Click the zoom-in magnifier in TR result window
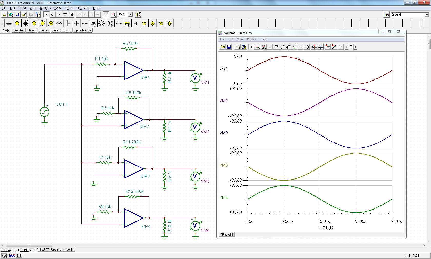The width and height of the screenshot is (431, 259). point(257,47)
